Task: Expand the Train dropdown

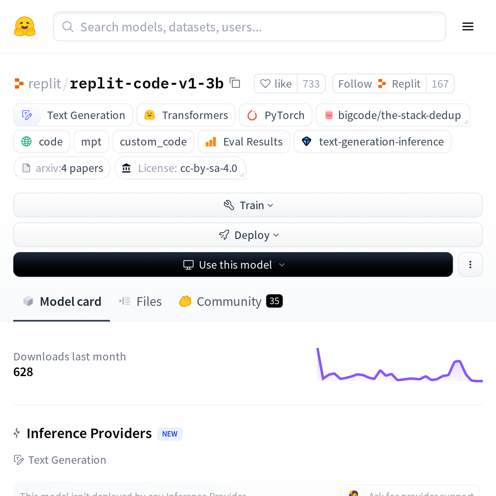Action: (x=248, y=205)
